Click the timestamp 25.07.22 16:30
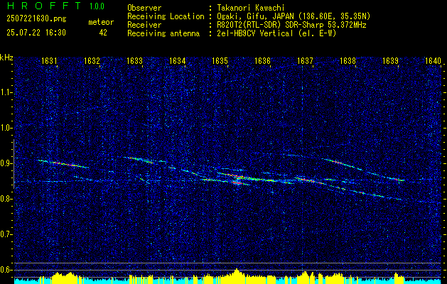The width and height of the screenshot is (447, 284). 36,33
